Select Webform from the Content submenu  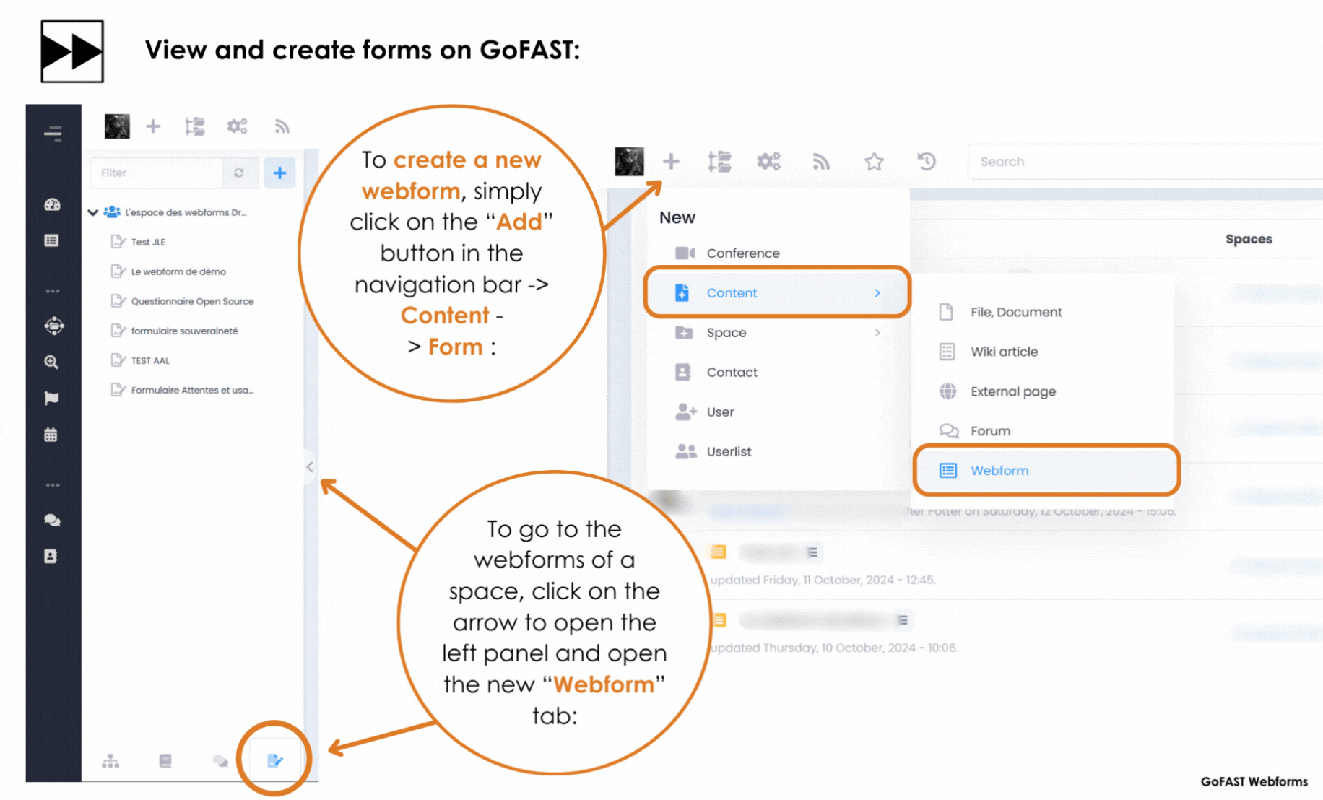[1000, 470]
